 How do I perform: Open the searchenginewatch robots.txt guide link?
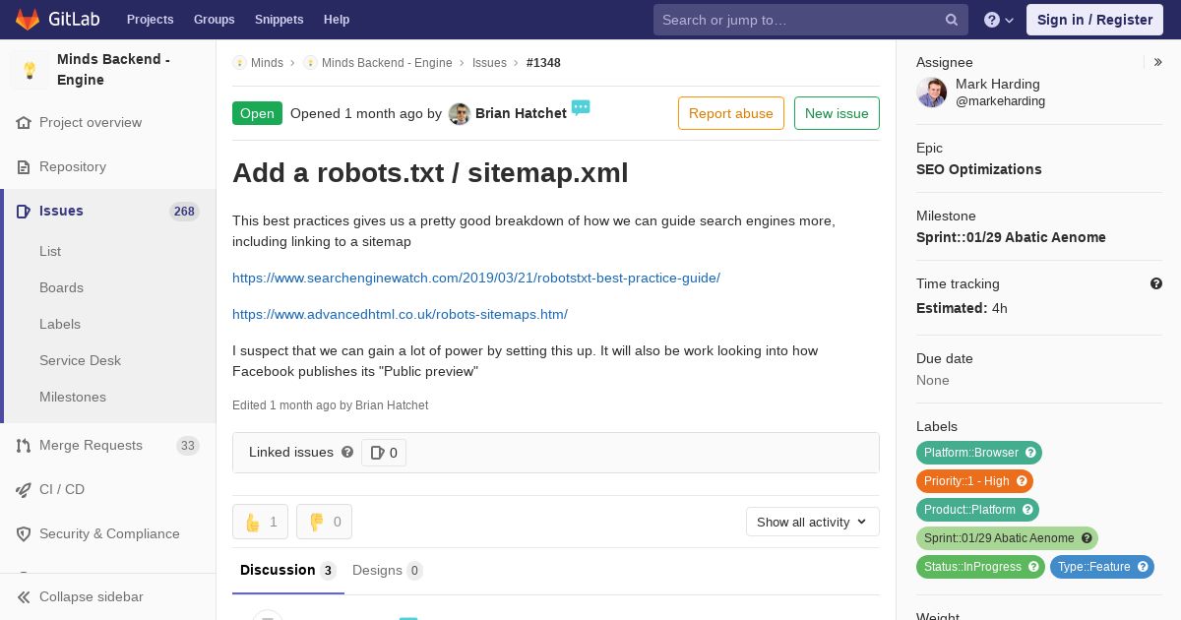(476, 278)
